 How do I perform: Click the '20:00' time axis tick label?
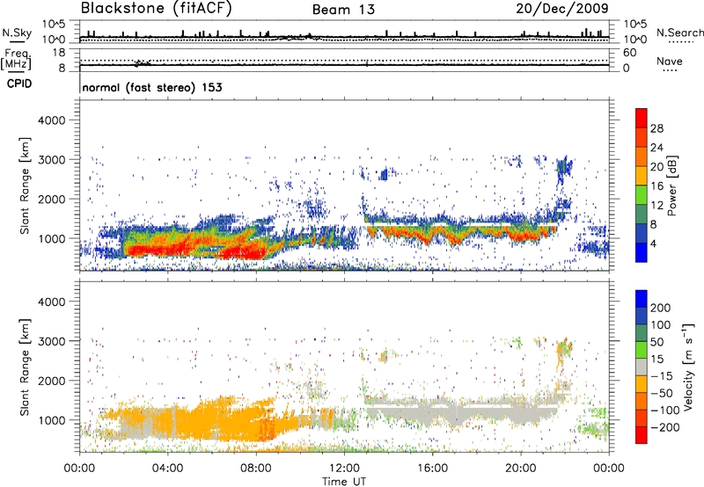point(520,469)
